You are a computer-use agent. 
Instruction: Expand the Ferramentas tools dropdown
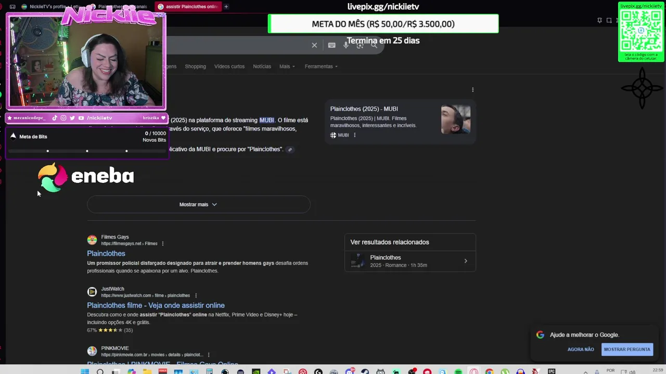click(x=321, y=66)
